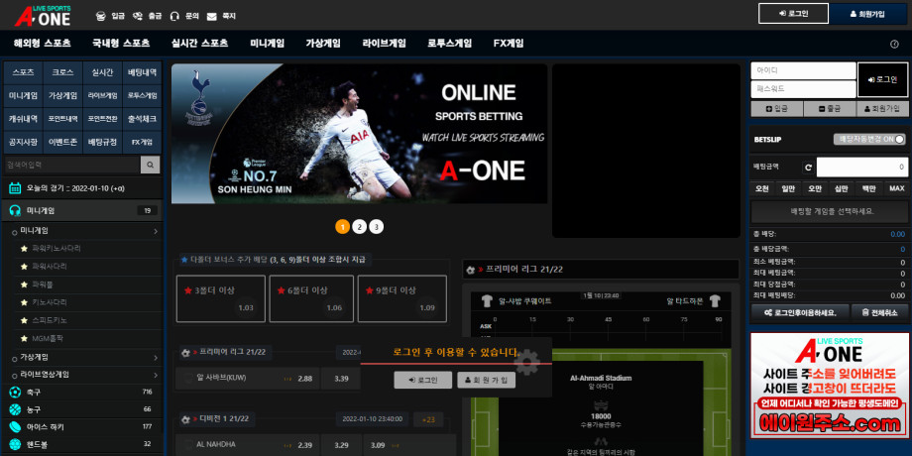Collapse the 미니게임 headset section with 19

click(82, 210)
